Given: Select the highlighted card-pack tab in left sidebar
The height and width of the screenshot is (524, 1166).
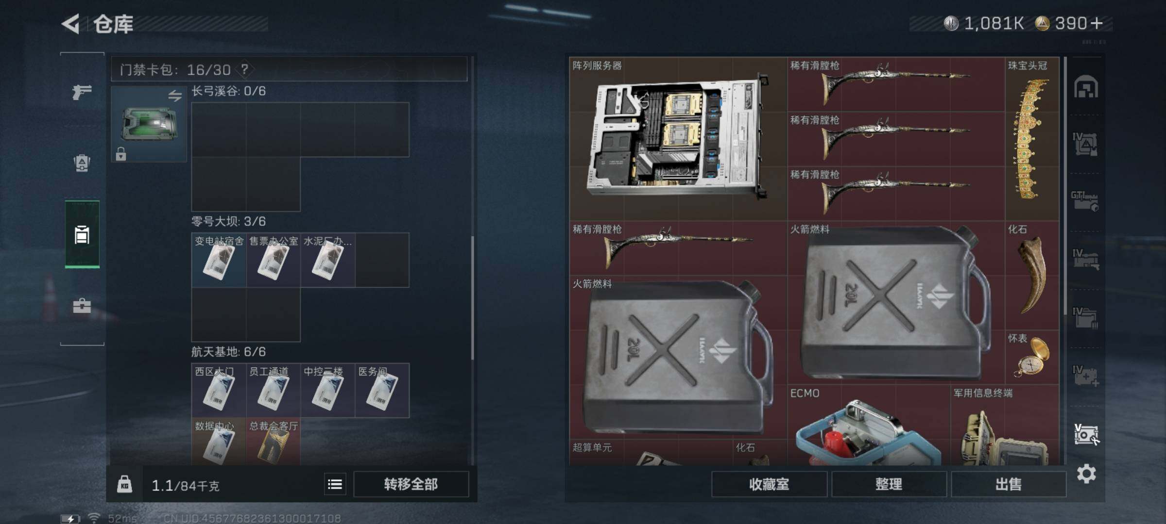Looking at the screenshot, I should (x=82, y=234).
